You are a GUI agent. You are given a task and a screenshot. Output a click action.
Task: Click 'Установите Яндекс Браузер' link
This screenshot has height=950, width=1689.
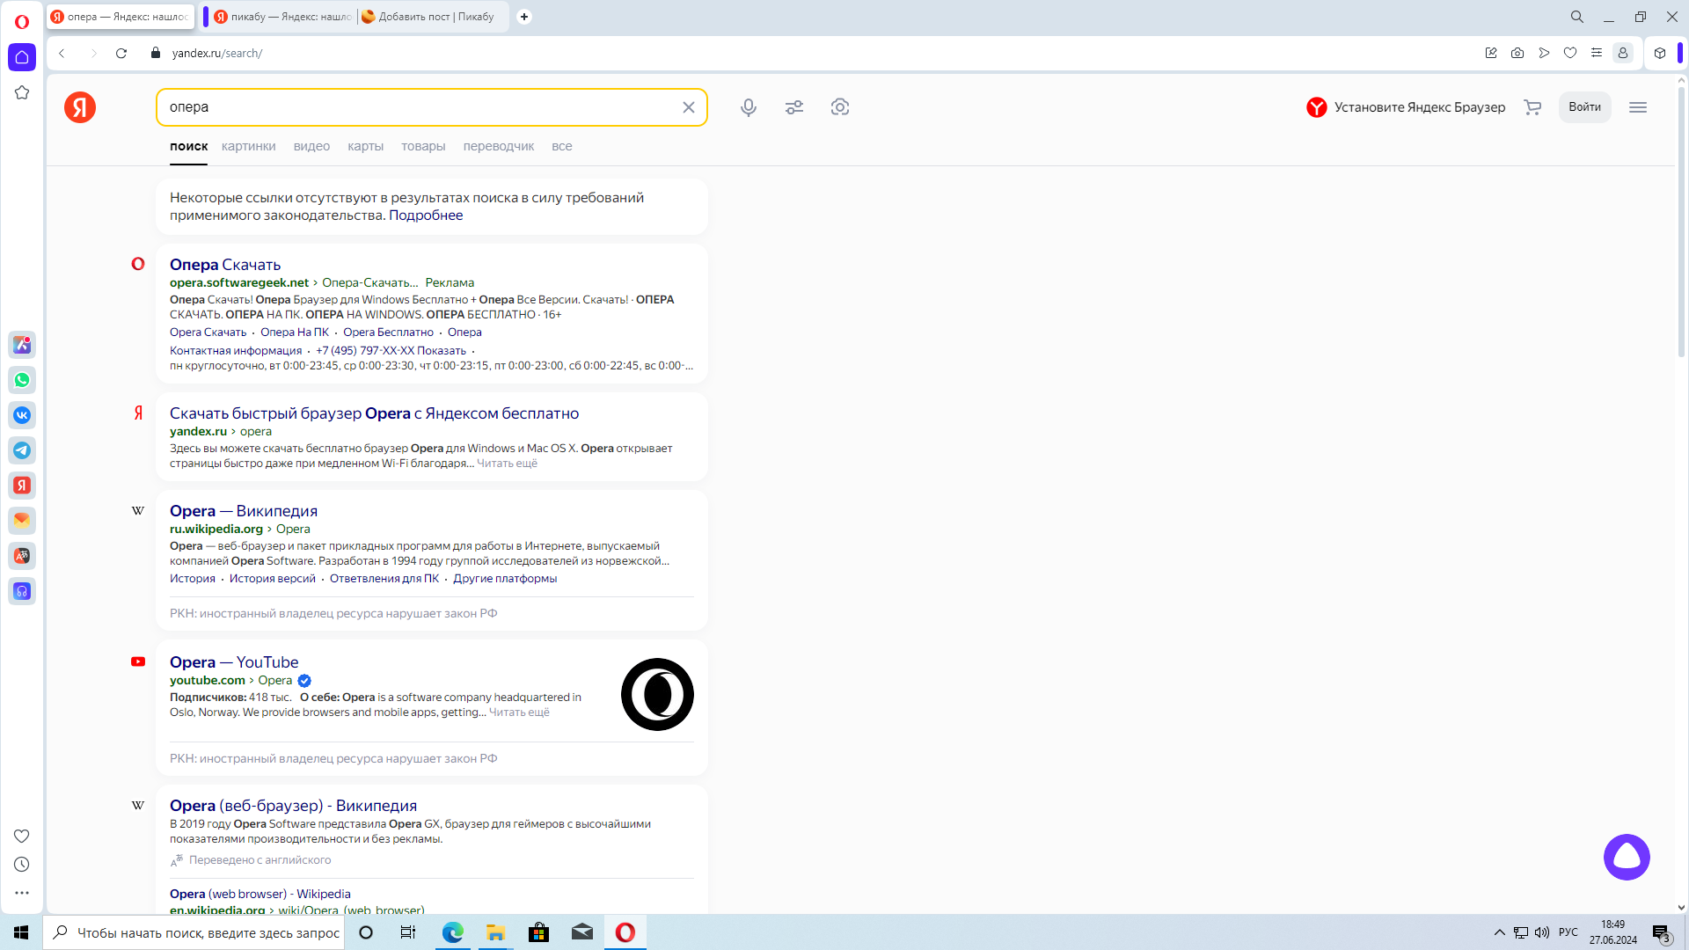1406,107
